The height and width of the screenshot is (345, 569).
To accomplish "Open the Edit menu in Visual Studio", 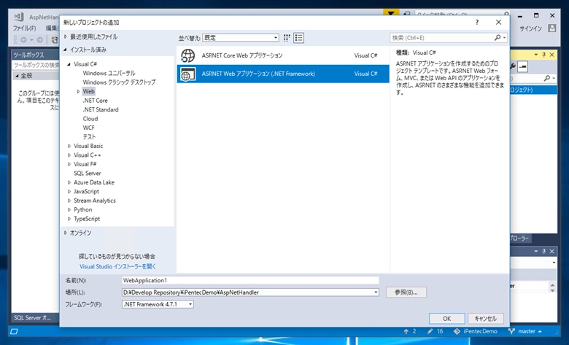I will click(x=53, y=28).
